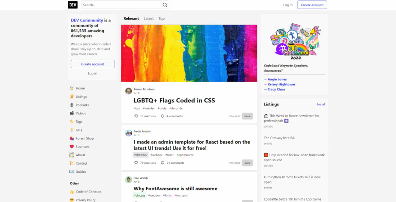Click See all in Listings
This screenshot has height=202, width=396.
point(321,104)
